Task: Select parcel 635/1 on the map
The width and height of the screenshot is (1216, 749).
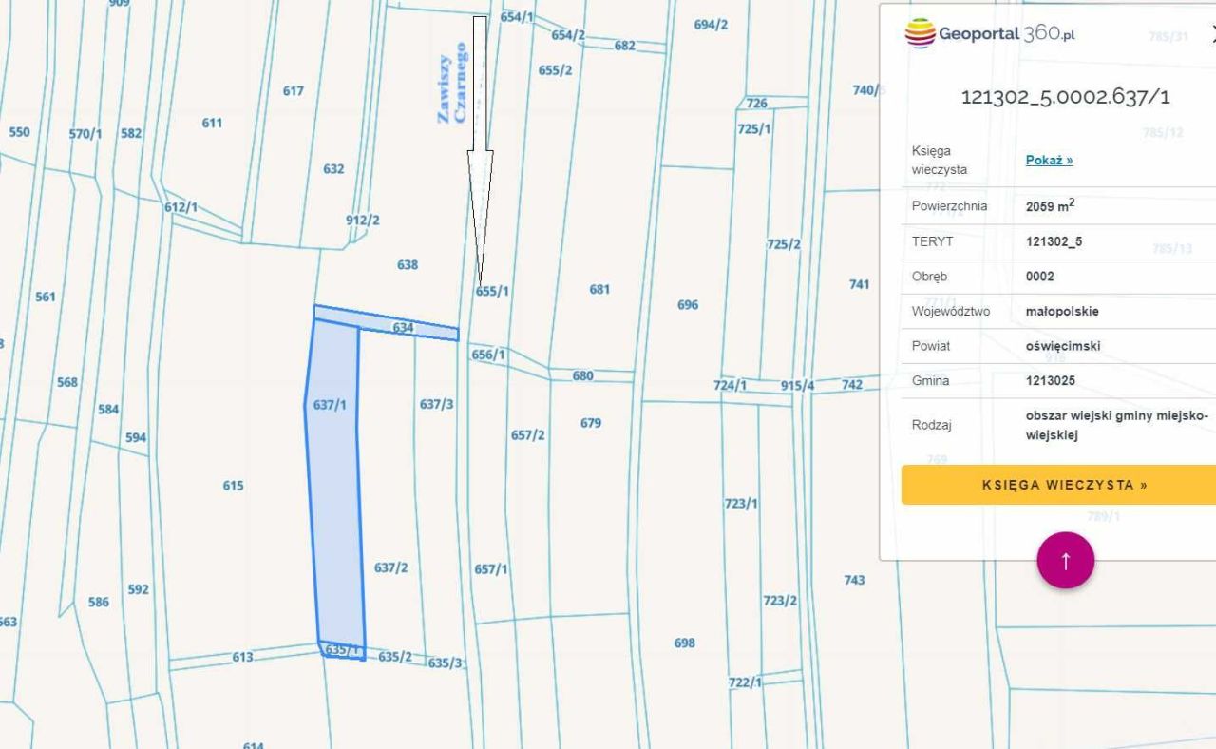Action: (342, 650)
